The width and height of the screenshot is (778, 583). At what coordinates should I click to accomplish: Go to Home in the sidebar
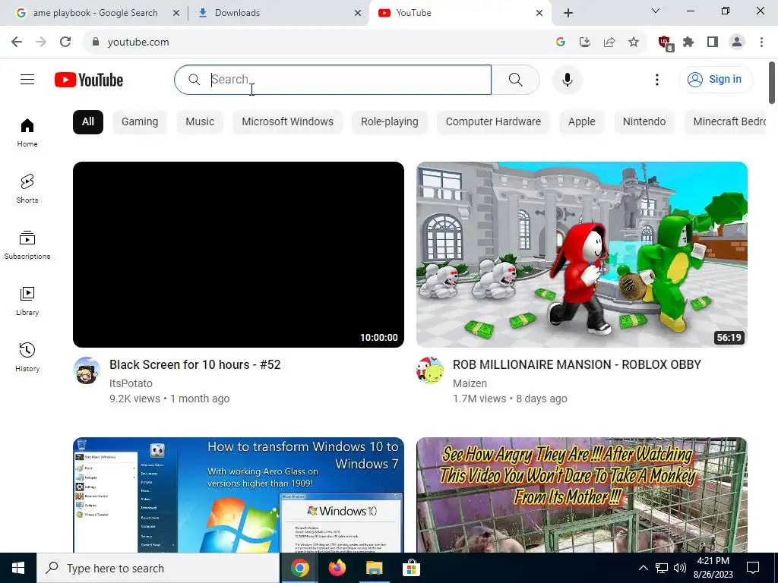27,133
